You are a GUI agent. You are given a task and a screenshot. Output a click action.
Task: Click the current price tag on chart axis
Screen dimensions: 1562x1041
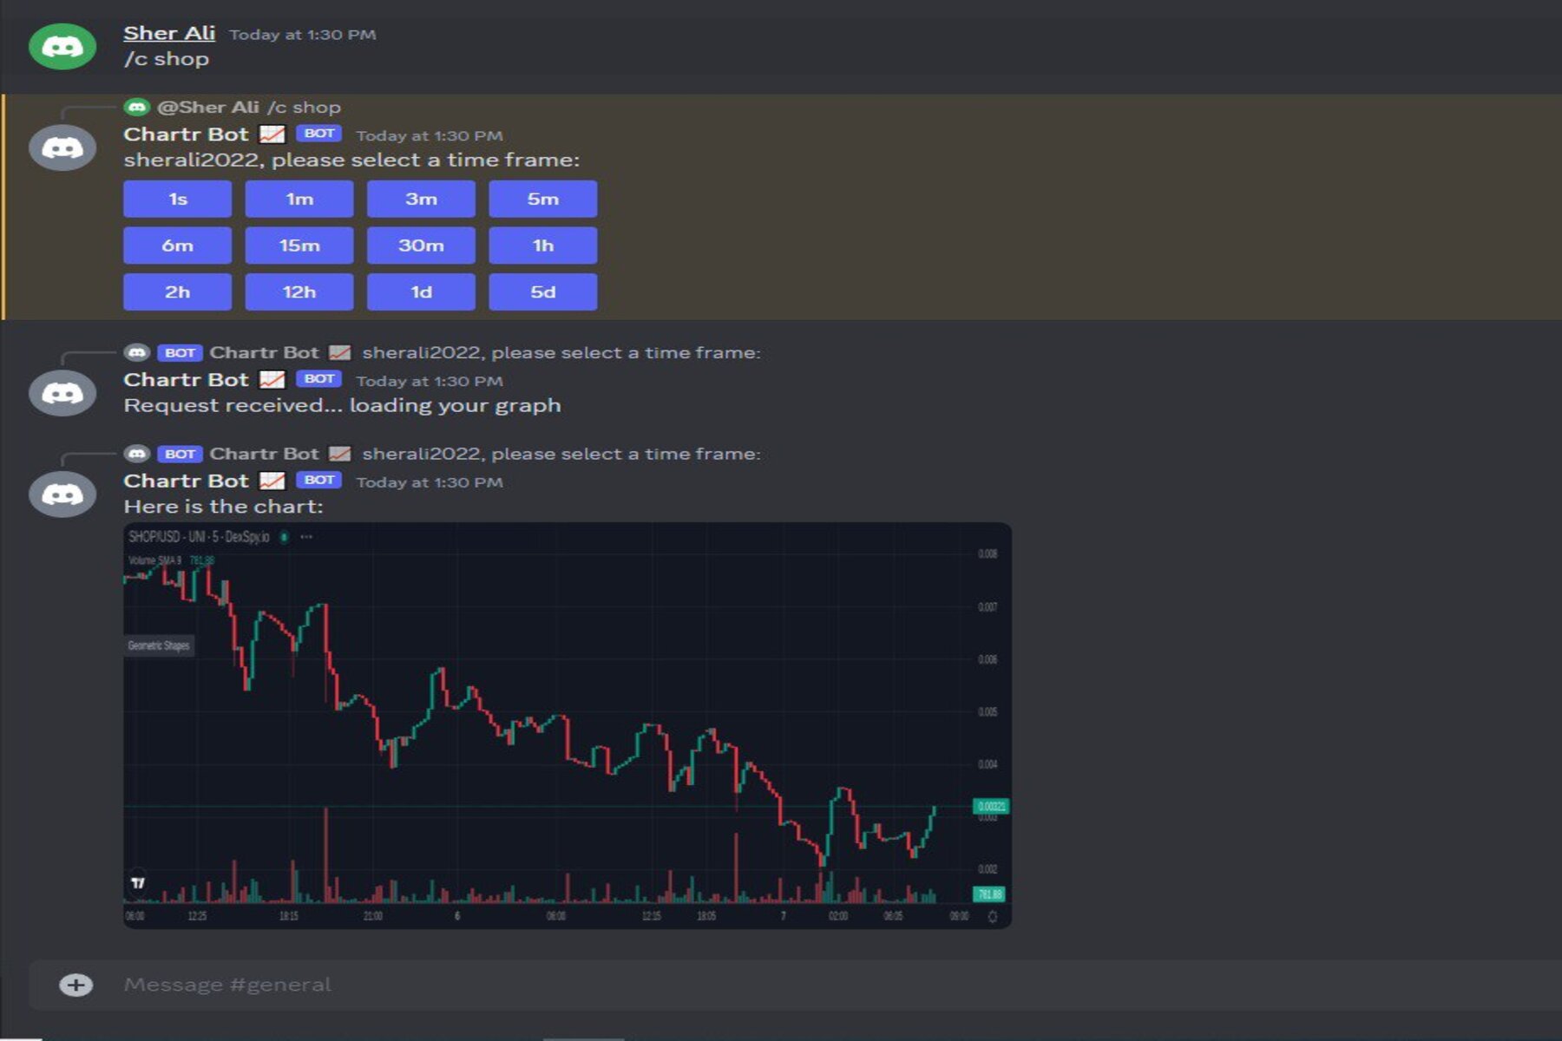991,807
